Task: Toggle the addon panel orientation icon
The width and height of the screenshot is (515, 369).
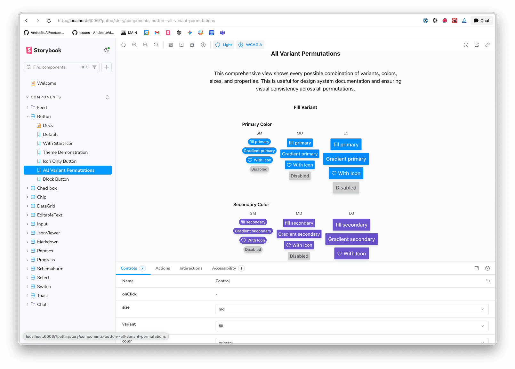Action: [x=477, y=268]
